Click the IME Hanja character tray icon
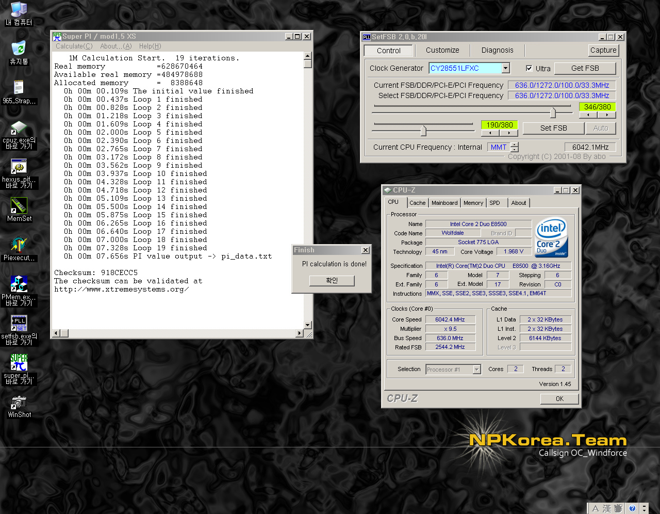The height and width of the screenshot is (514, 660). pos(607,508)
